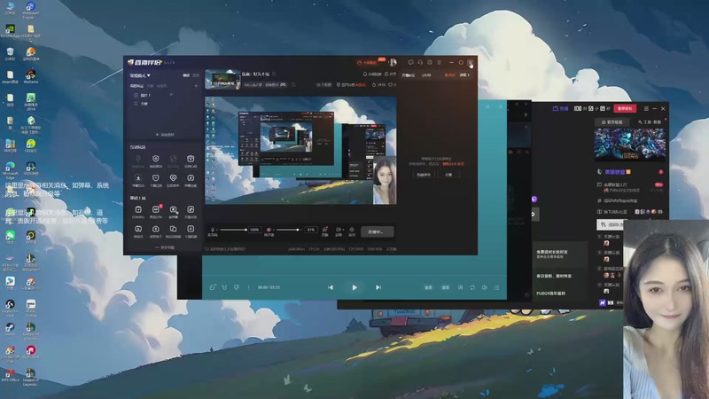This screenshot has height=399, width=709.
Task: Click the left button in streaming right panel
Action: click(x=425, y=175)
